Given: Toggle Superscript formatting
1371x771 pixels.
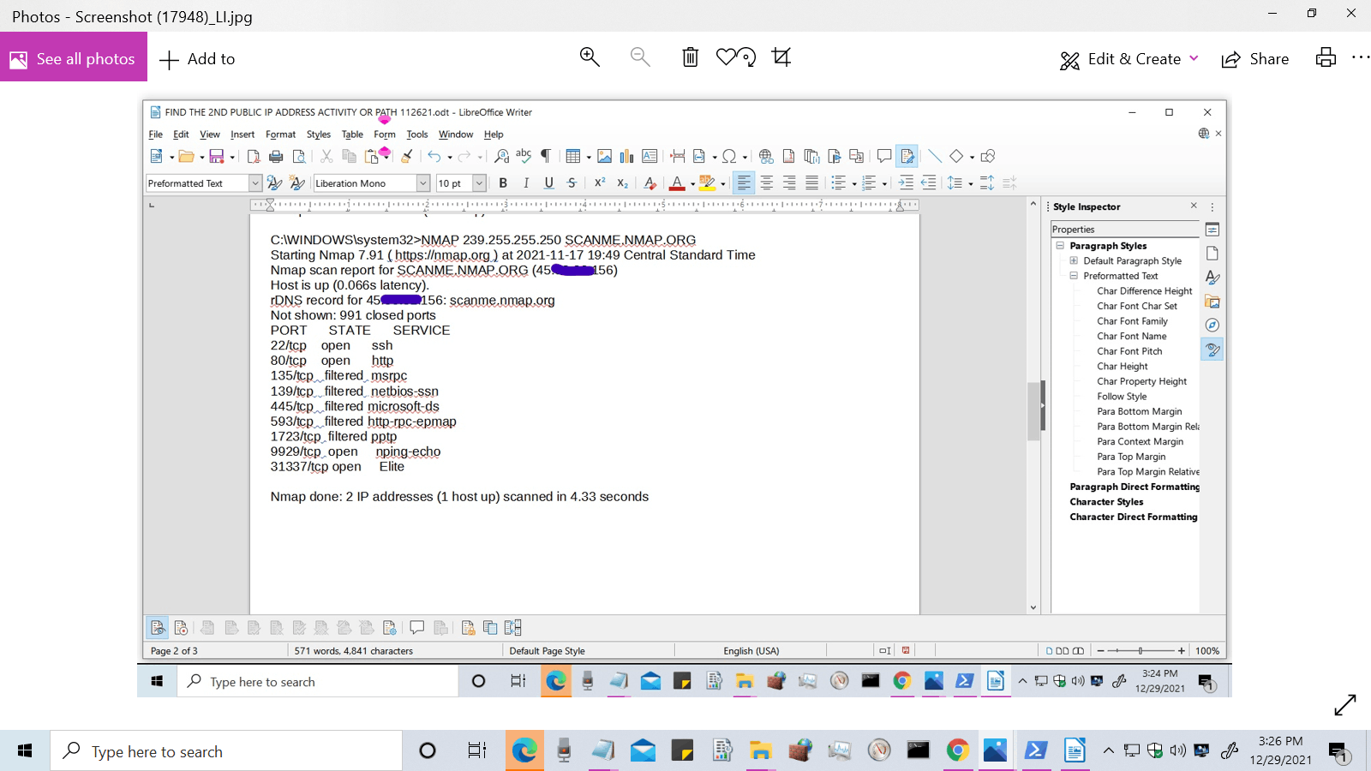Looking at the screenshot, I should (600, 182).
